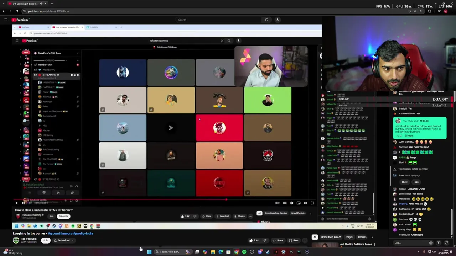Viewport: 456px width, 256px height.
Task: Click the YouTube search field
Action: [219, 20]
